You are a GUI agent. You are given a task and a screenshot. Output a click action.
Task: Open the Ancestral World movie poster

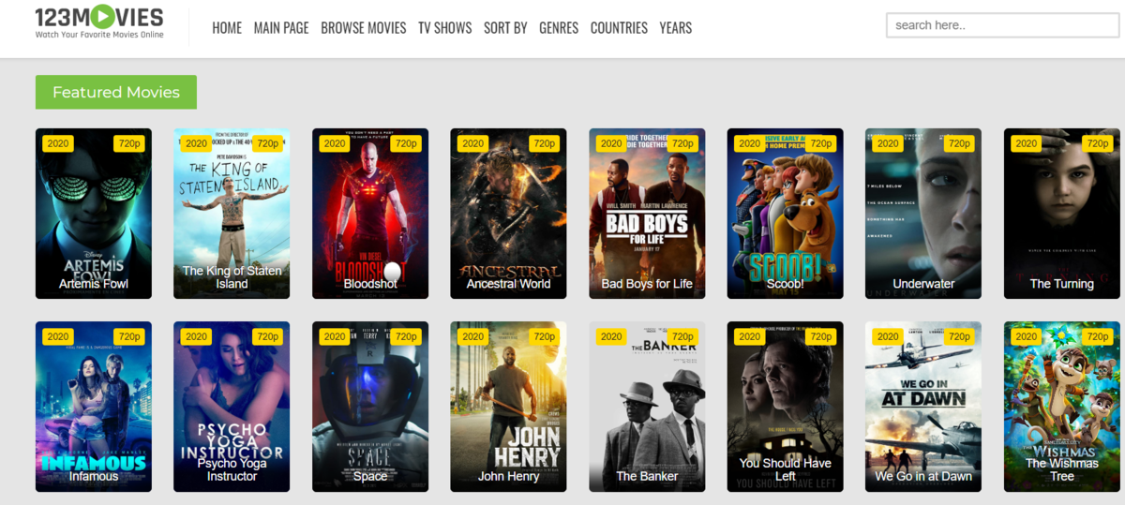(508, 214)
